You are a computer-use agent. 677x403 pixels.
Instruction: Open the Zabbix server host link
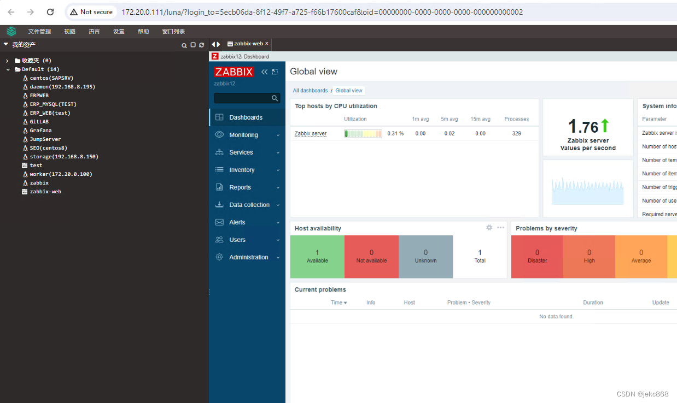click(x=311, y=133)
